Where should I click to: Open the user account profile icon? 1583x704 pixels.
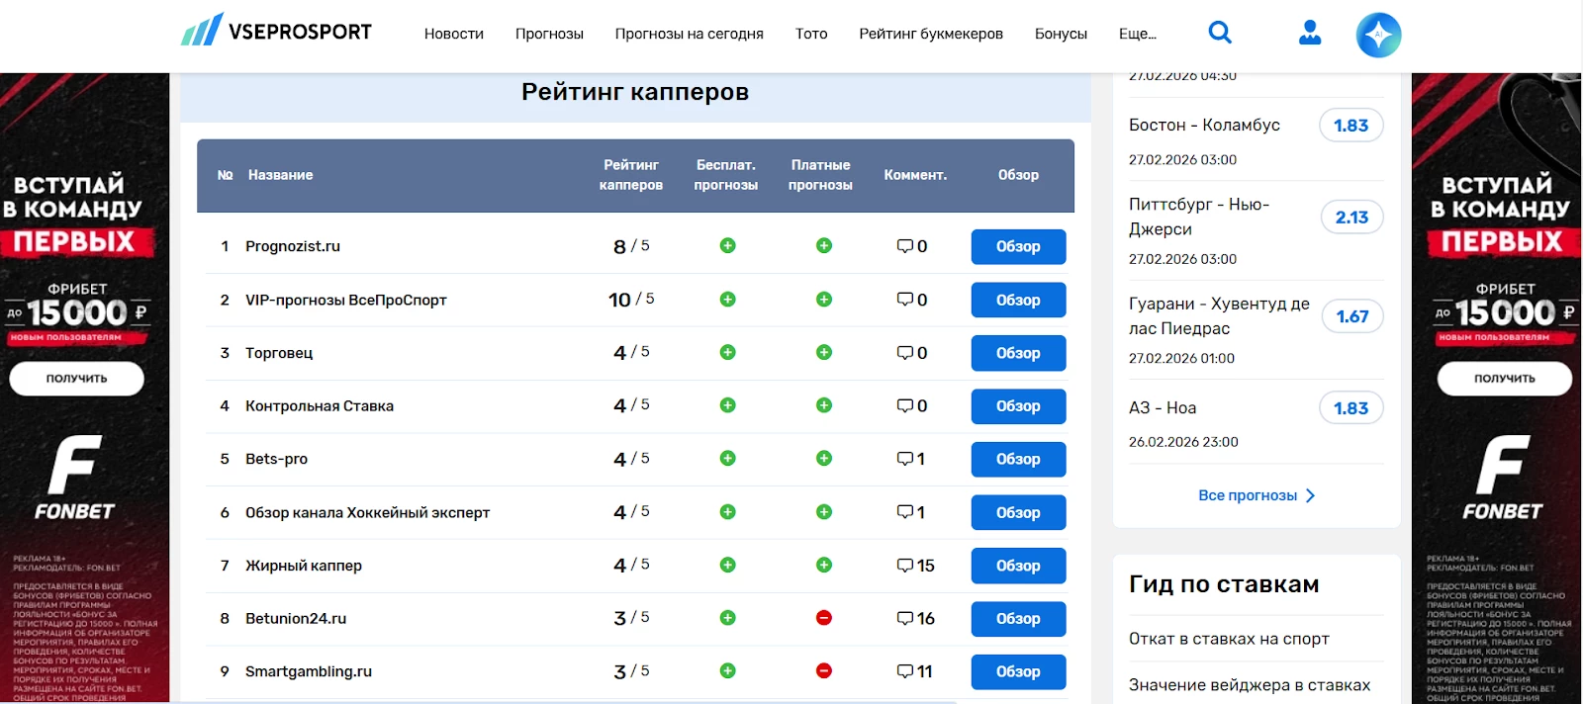point(1310,33)
